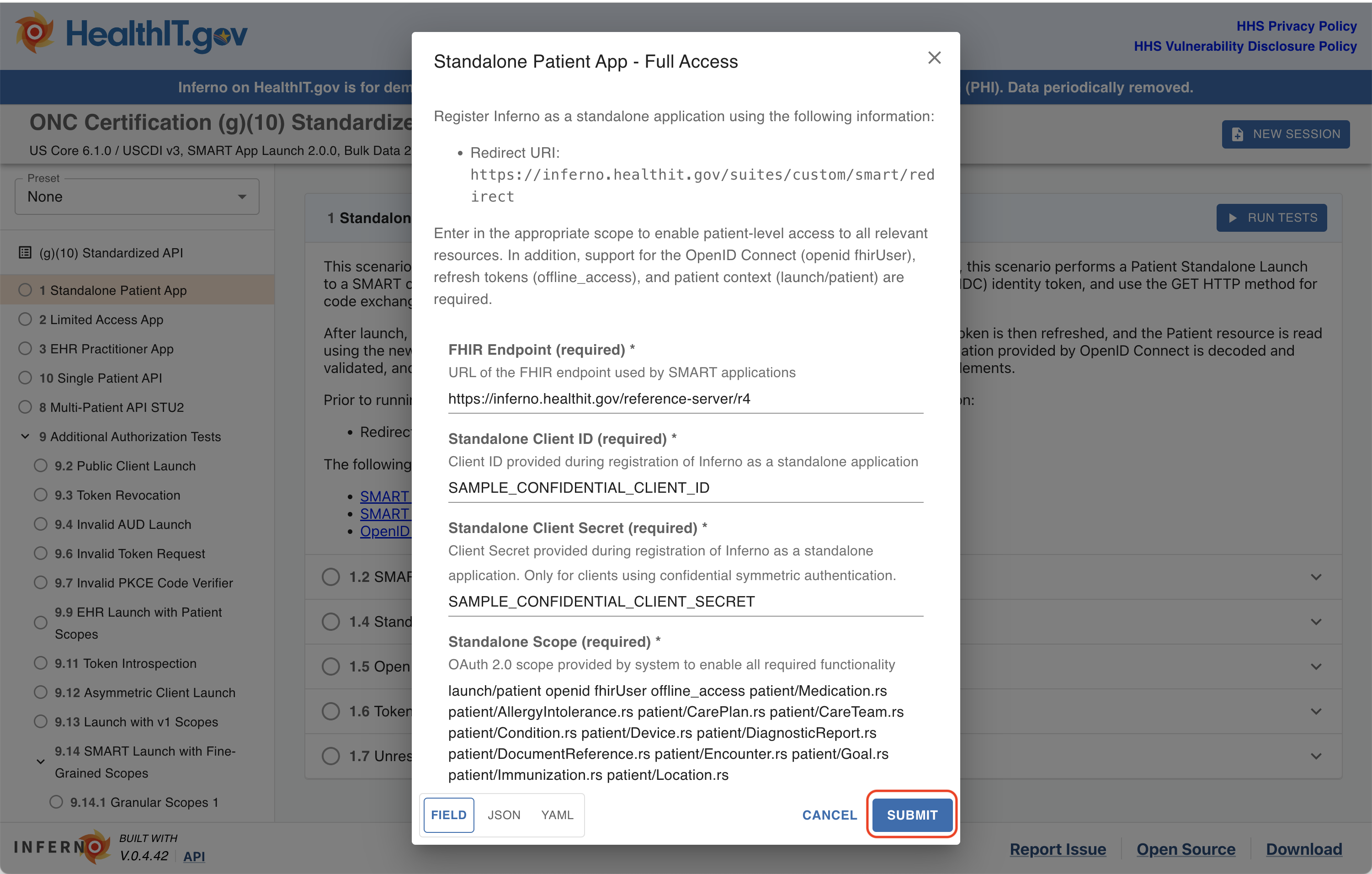Open (g)(10) Standardized API suite entry
Image resolution: width=1372 pixels, height=874 pixels.
[111, 252]
